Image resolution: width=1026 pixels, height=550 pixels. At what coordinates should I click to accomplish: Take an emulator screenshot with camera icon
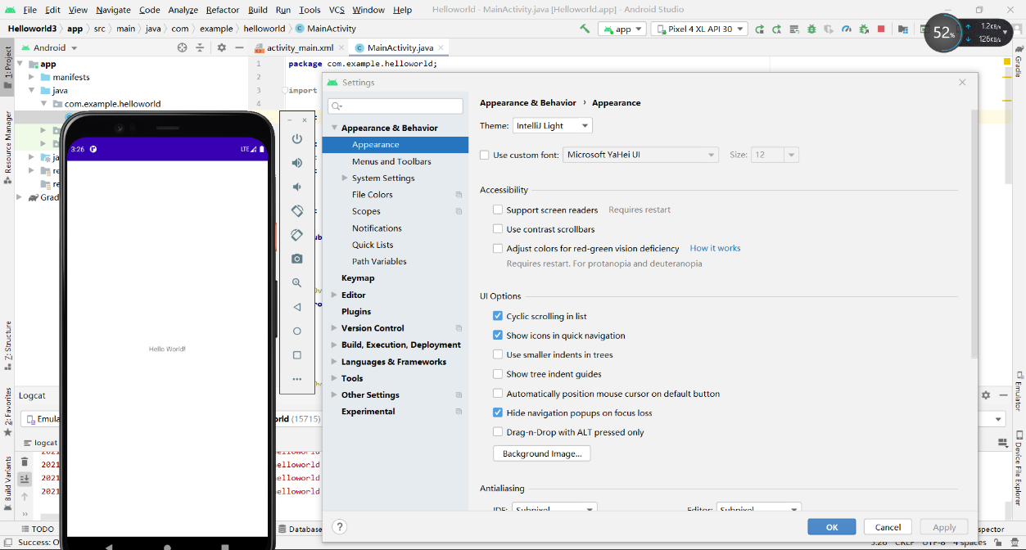tap(297, 259)
